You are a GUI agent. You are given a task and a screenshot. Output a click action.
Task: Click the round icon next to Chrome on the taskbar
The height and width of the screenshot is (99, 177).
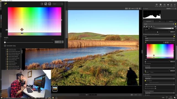coord(56,98)
